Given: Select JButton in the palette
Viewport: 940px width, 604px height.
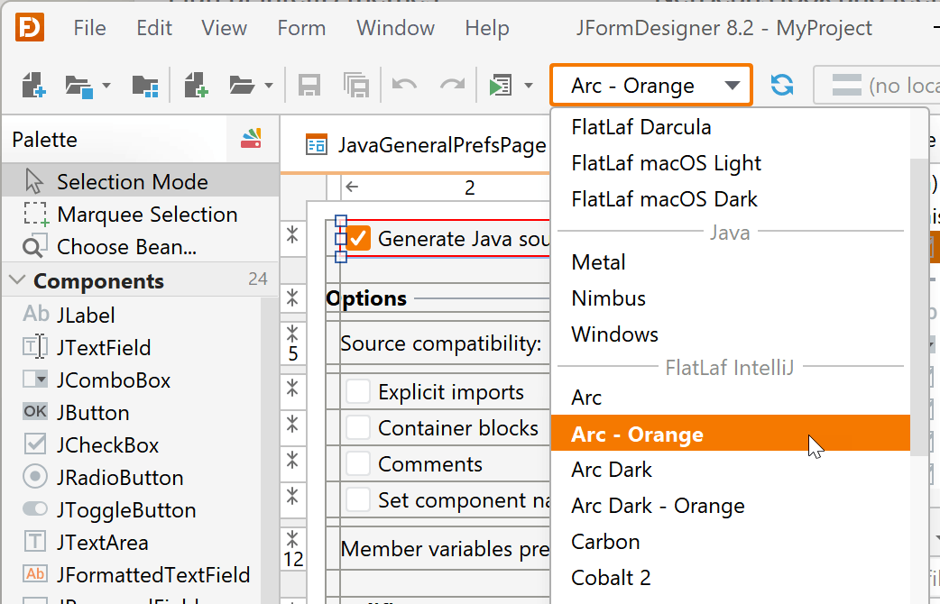Looking at the screenshot, I should pyautogui.click(x=132, y=412).
